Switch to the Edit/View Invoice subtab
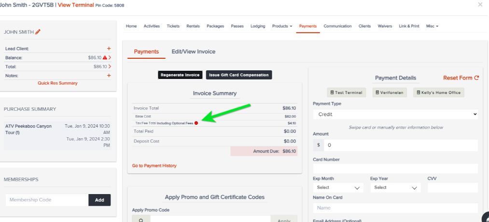 point(194,52)
